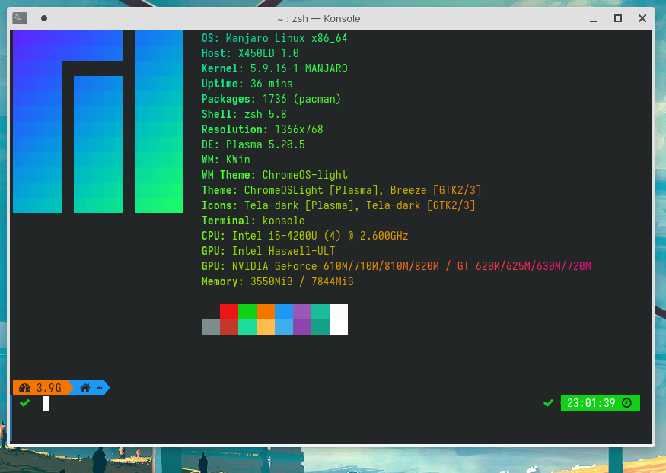Click the bottom-row gray color block
The height and width of the screenshot is (473, 666).
[211, 327]
